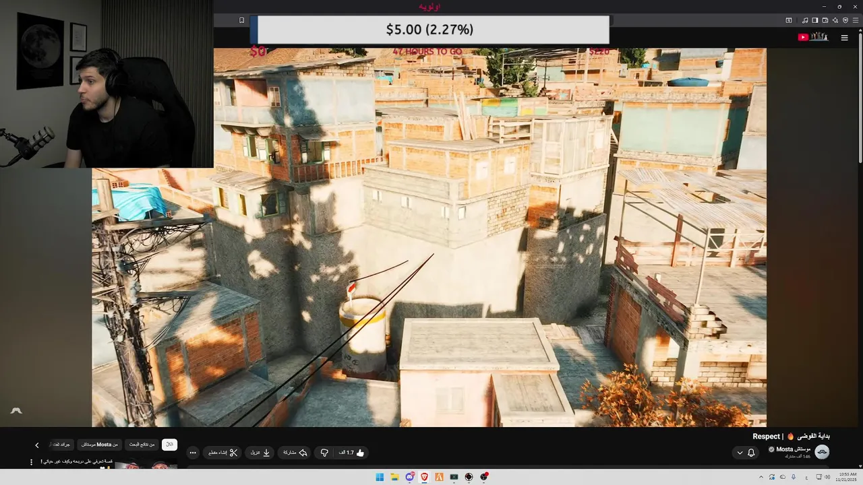The image size is (863, 485).
Task: Go to the next filter chips using the chevron arrow
Action: (x=37, y=445)
